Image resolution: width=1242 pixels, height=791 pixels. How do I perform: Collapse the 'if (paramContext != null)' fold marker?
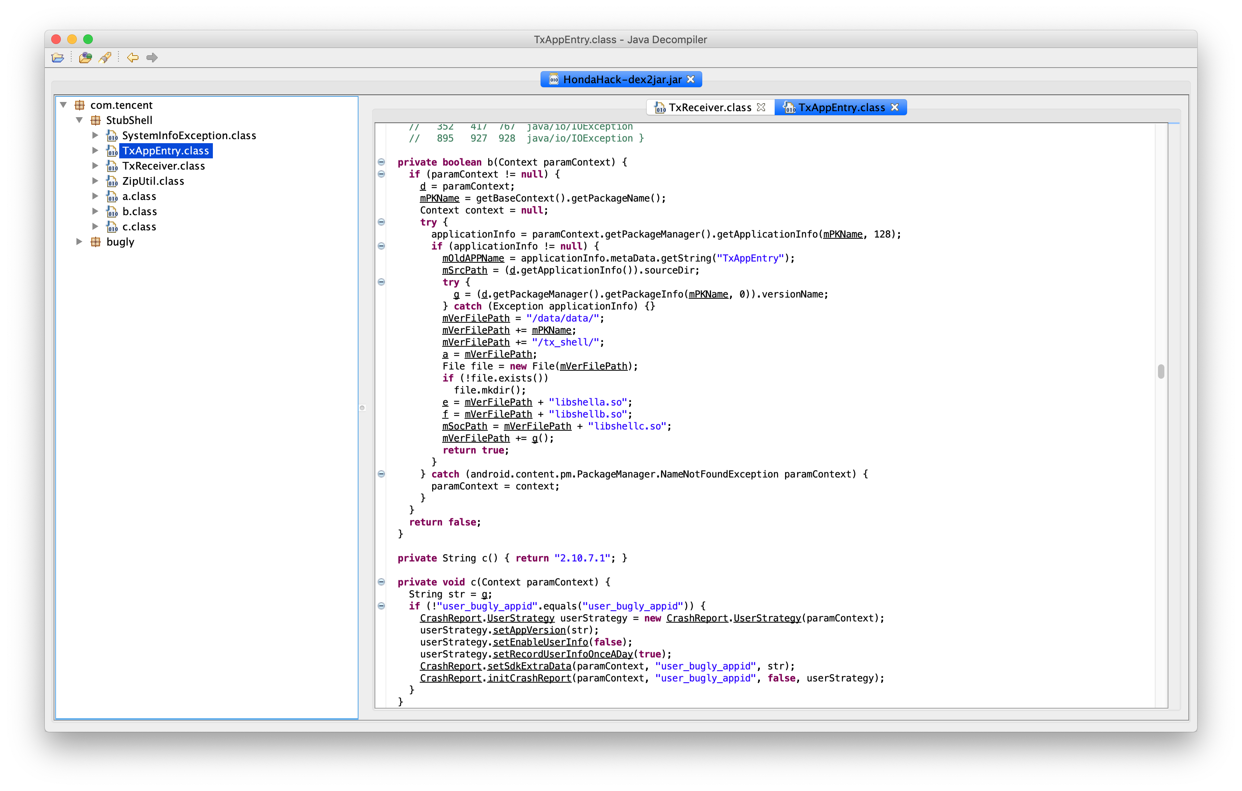pyautogui.click(x=381, y=174)
